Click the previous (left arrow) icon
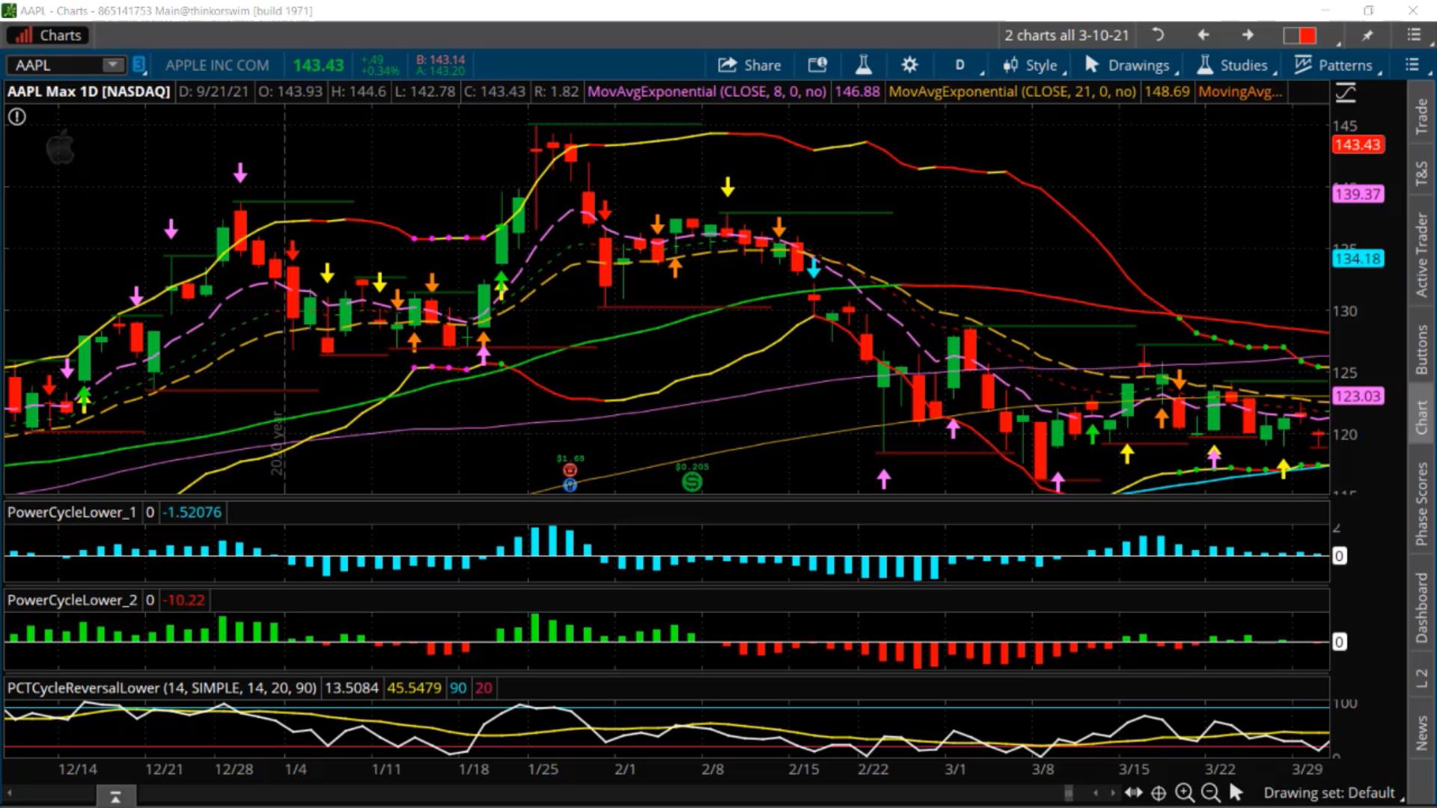Screen dimensions: 1437x808 click(1203, 35)
